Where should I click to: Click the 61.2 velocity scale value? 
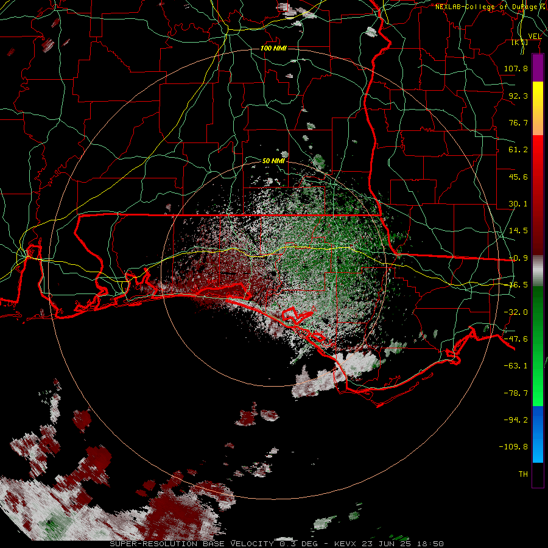click(518, 150)
